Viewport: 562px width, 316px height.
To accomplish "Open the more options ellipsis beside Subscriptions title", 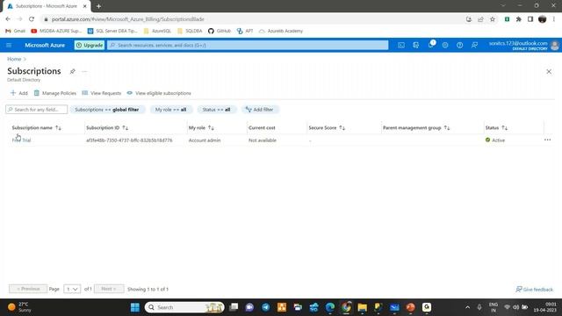I will (84, 71).
